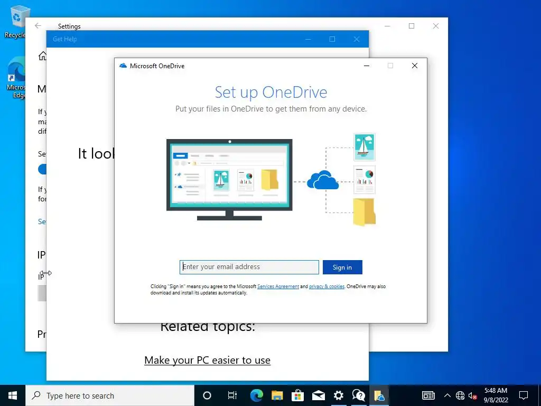541x406 pixels.
Task: Switch to Settings via taskbar gear icon
Action: click(339, 395)
